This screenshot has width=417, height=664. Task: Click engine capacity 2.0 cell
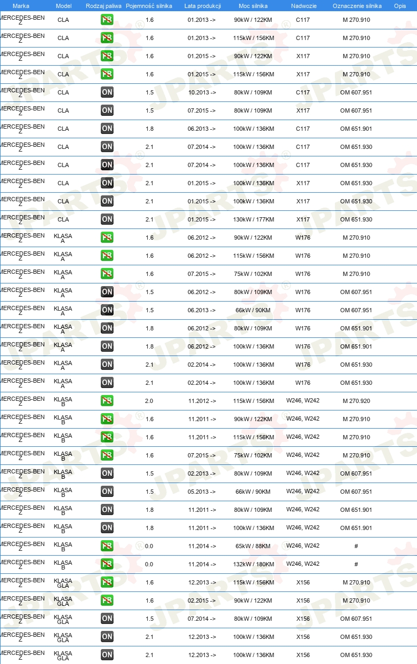pyautogui.click(x=149, y=401)
